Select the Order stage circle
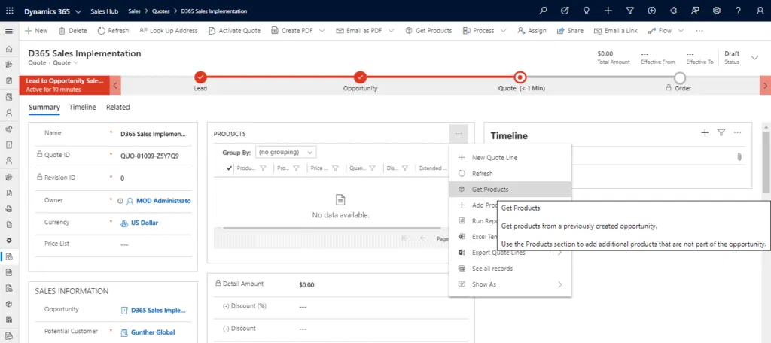Image resolution: width=771 pixels, height=343 pixels. (680, 77)
